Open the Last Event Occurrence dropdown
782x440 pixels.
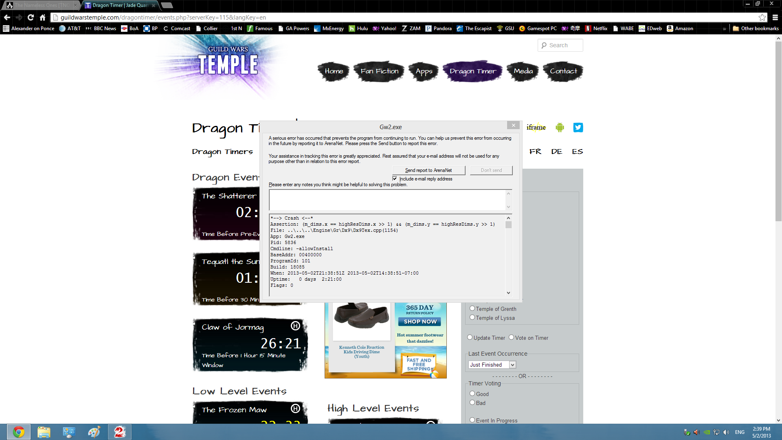tap(492, 365)
